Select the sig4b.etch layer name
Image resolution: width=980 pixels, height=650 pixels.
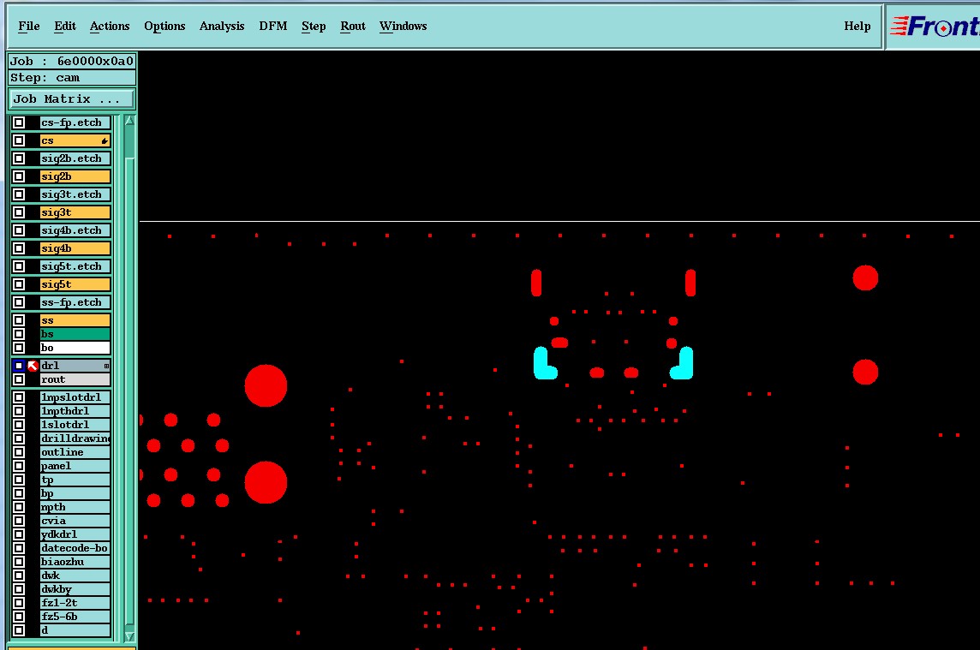click(x=75, y=230)
